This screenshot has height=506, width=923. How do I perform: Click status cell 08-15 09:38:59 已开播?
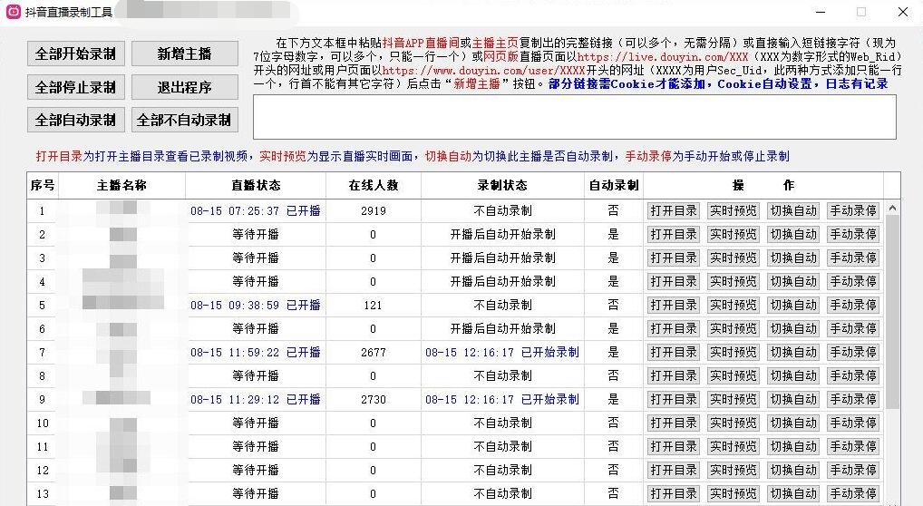click(x=256, y=305)
